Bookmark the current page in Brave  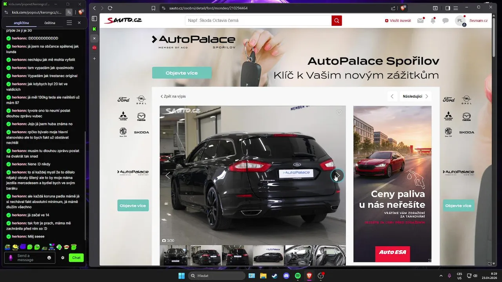(x=153, y=8)
